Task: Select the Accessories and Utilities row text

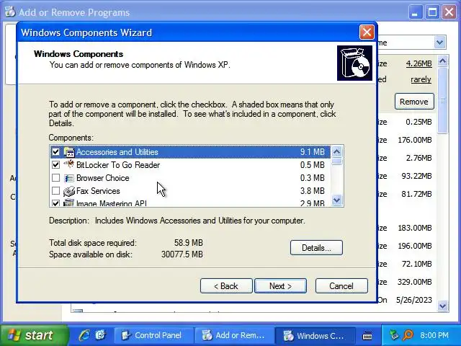Action: pyautogui.click(x=117, y=152)
